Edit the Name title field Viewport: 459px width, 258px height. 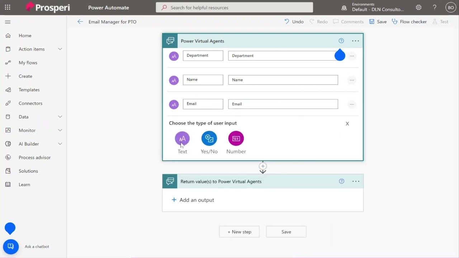[x=203, y=80]
